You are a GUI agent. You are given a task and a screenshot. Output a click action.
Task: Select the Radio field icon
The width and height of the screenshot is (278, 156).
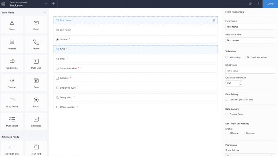click(x=36, y=100)
